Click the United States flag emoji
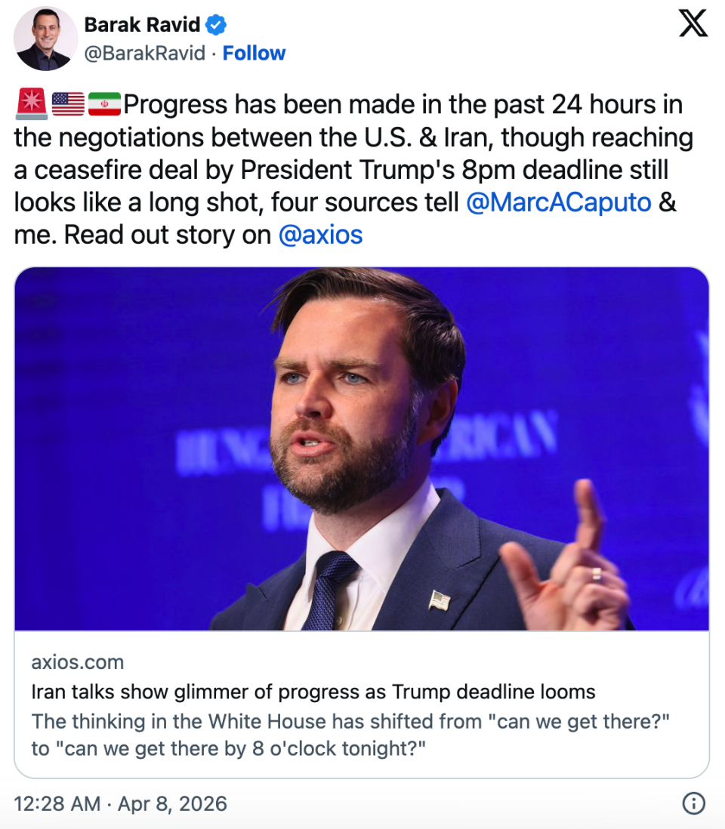This screenshot has width=725, height=829. [x=68, y=103]
